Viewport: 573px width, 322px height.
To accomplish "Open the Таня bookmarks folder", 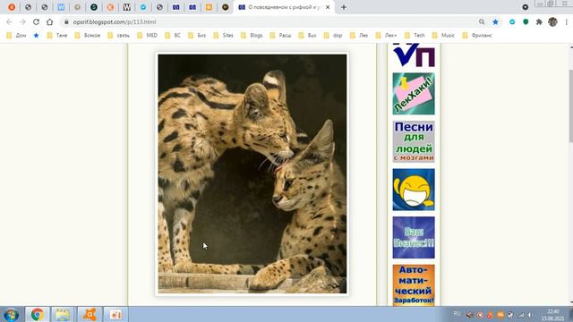I will pos(57,36).
